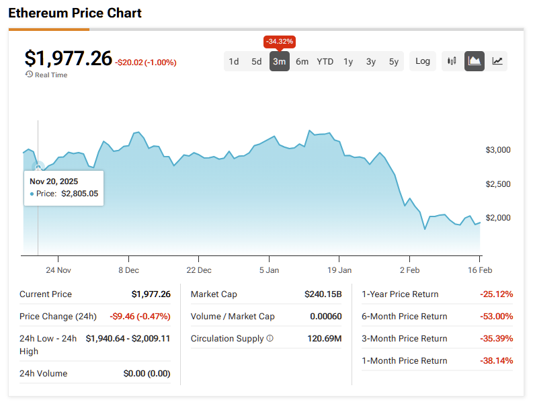This screenshot has width=533, height=404.
Task: Switch to line chart view
Action: pos(497,61)
